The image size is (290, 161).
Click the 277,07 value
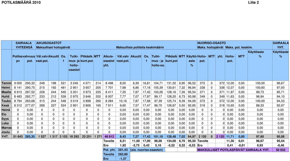(x=30, y=105)
